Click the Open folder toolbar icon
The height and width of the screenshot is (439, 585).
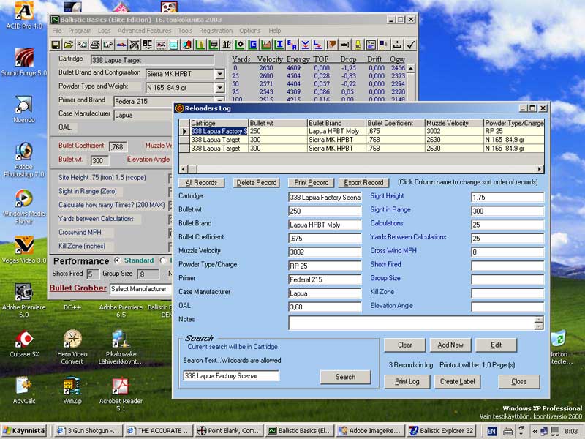[69, 45]
